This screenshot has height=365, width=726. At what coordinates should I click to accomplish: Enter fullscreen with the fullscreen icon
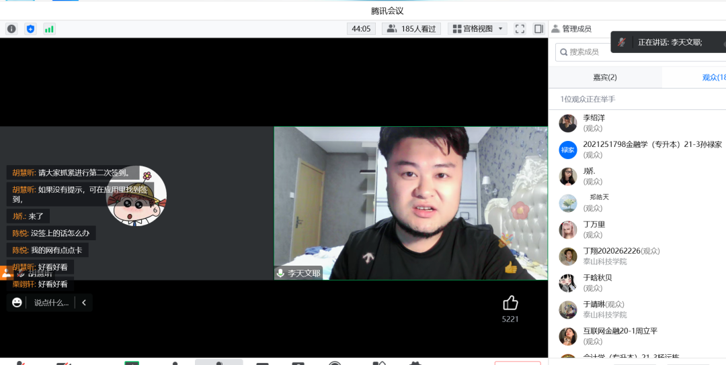(x=520, y=29)
